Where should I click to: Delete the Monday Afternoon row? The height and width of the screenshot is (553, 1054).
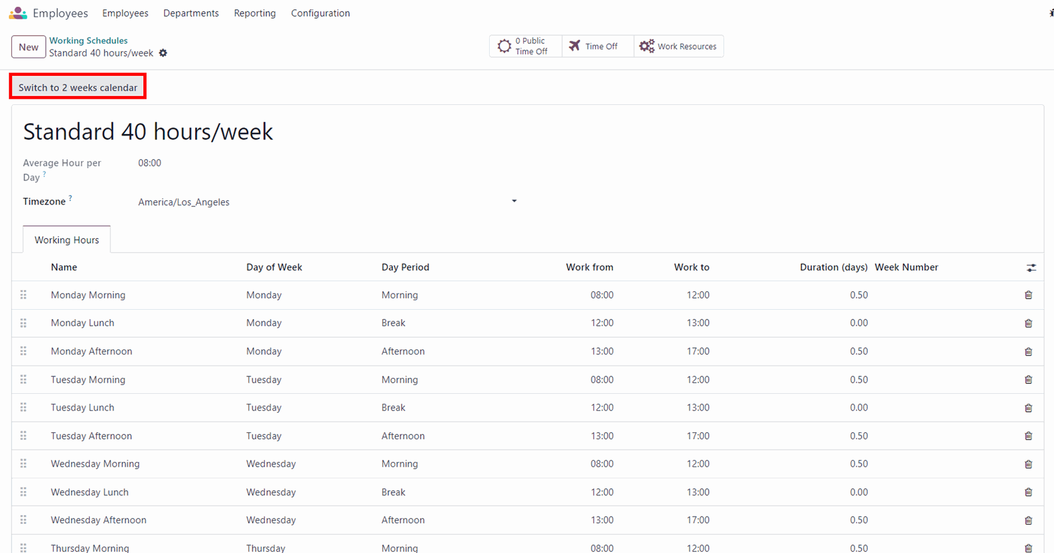1028,351
